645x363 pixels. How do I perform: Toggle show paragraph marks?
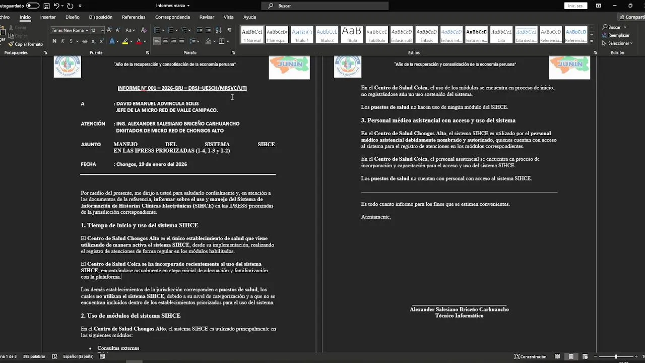click(229, 30)
